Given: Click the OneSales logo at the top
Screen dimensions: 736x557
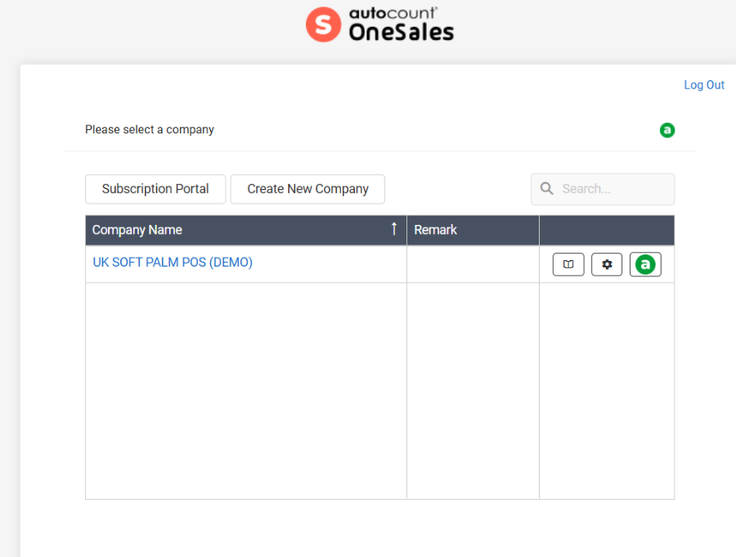Looking at the screenshot, I should (x=379, y=25).
